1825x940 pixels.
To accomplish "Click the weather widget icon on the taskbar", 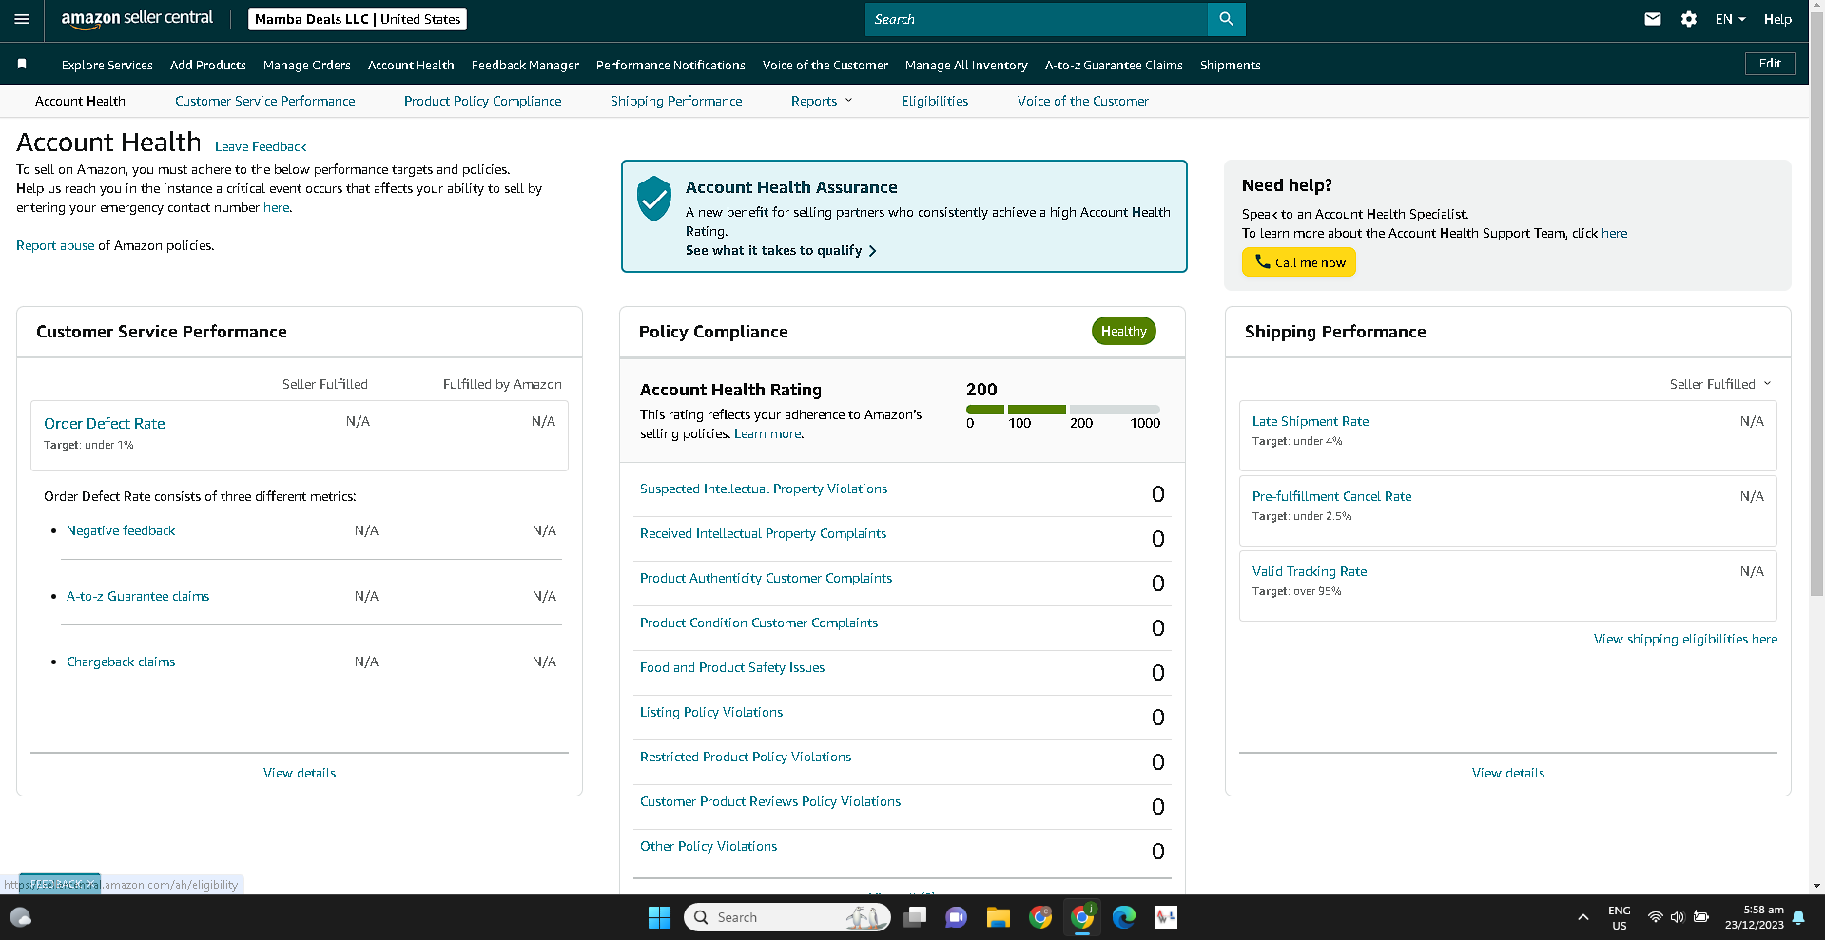I will pyautogui.click(x=20, y=917).
